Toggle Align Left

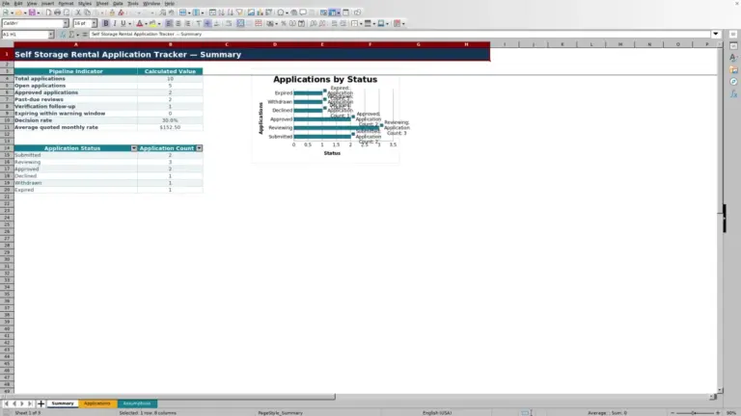169,23
